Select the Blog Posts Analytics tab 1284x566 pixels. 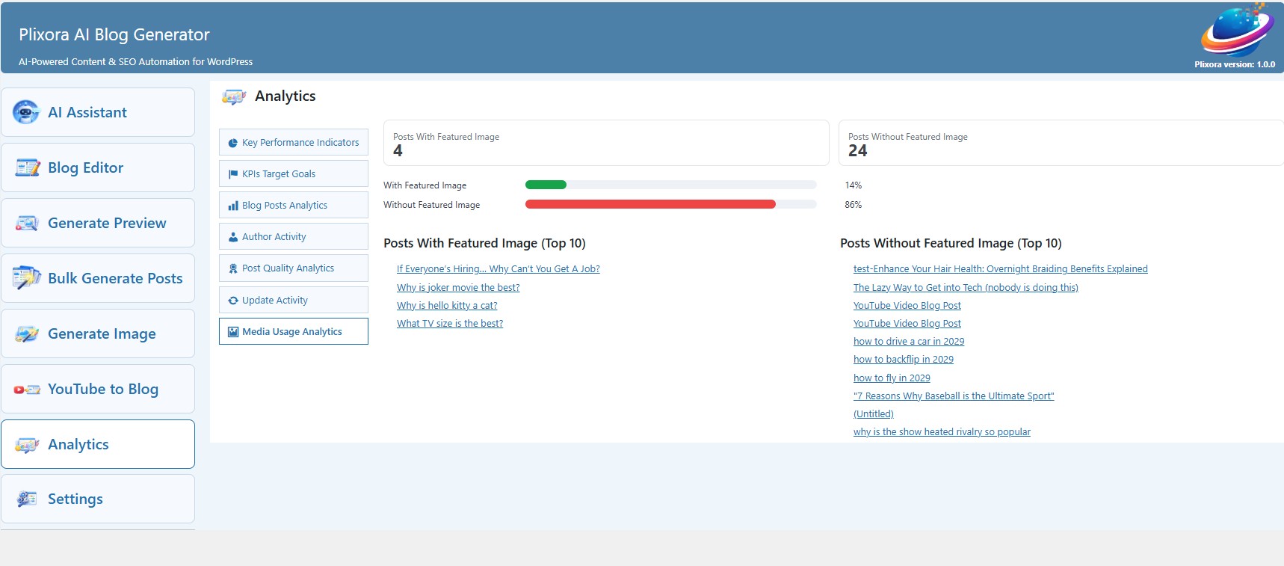pyautogui.click(x=294, y=205)
